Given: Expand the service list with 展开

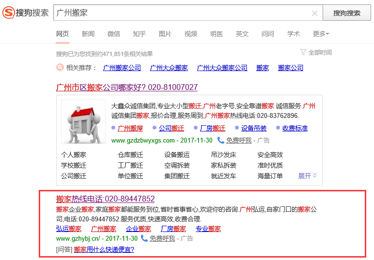Looking at the screenshot, I should [307, 176].
